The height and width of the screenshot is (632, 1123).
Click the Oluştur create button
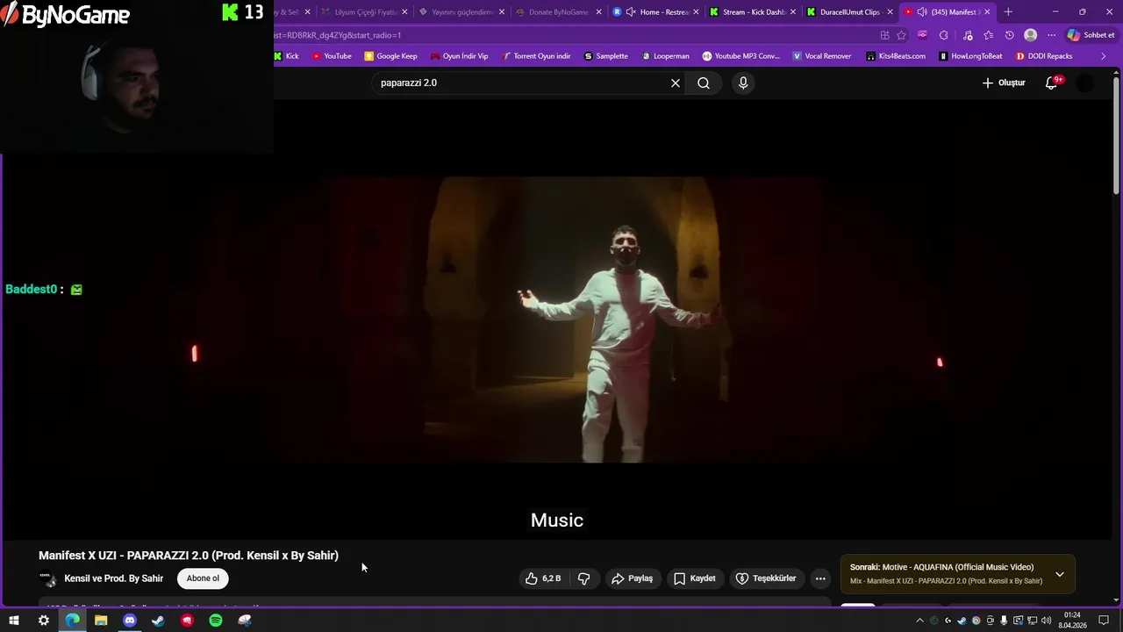(1004, 83)
